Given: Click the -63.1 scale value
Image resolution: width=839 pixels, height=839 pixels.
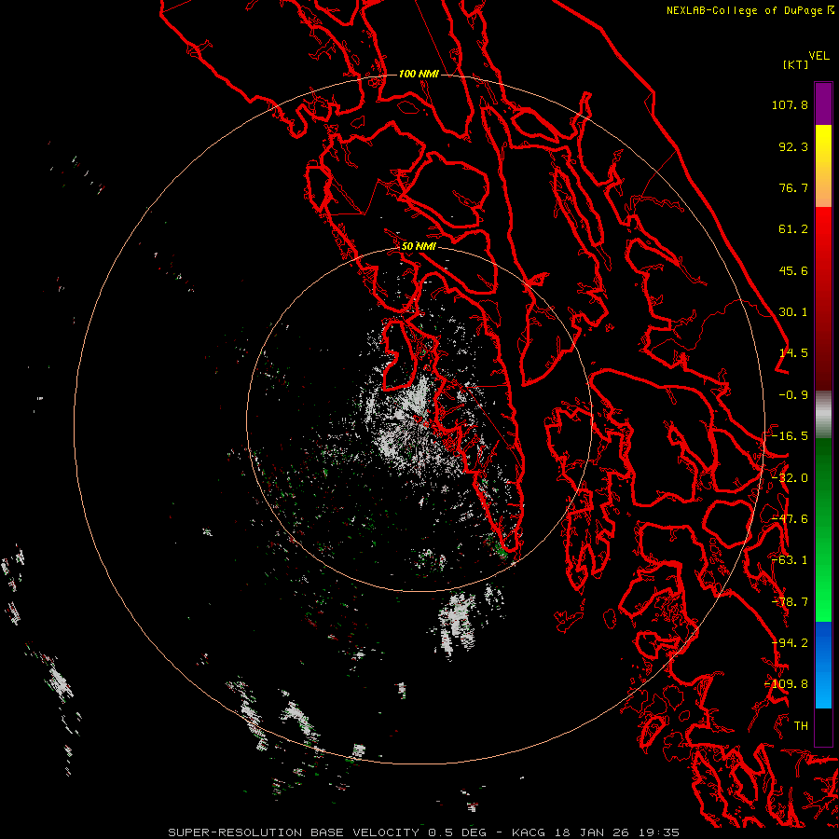Looking at the screenshot, I should (x=790, y=560).
